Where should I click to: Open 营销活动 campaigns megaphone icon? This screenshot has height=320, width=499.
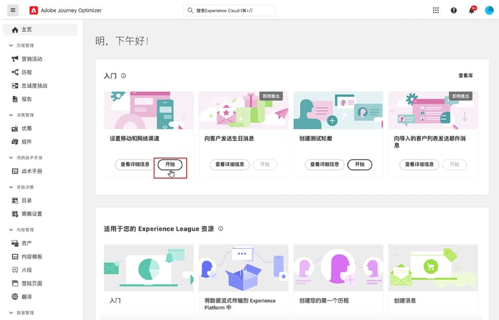pyautogui.click(x=15, y=59)
